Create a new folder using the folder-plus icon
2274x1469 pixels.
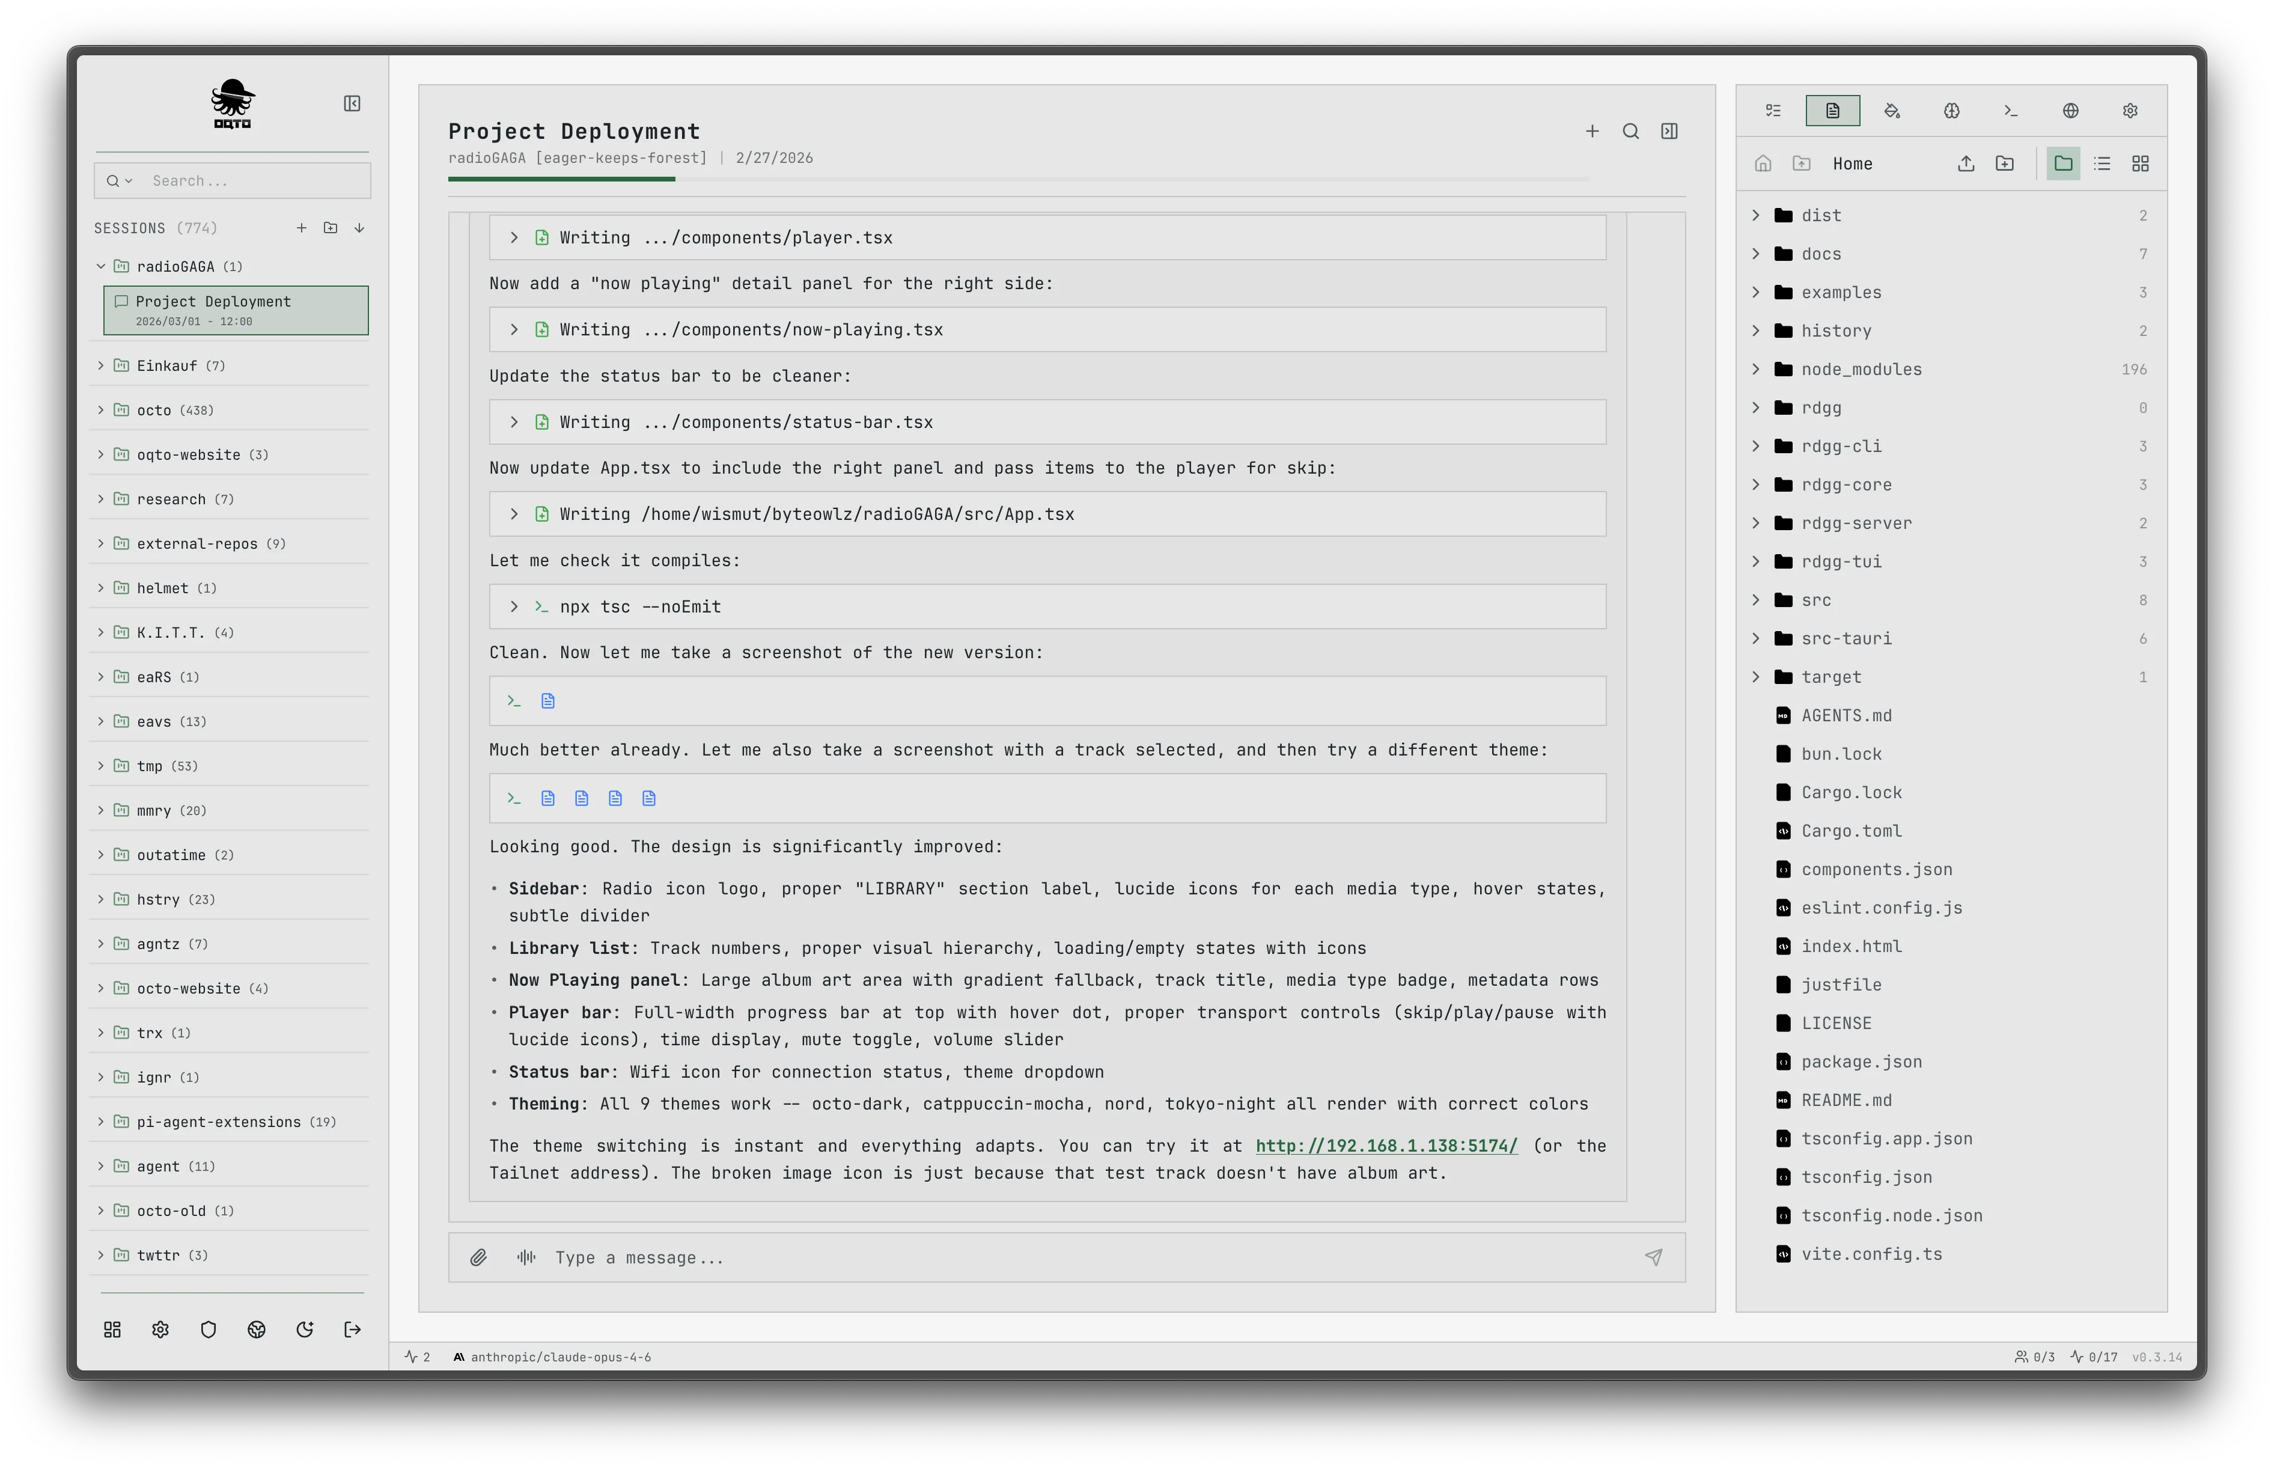(2006, 163)
